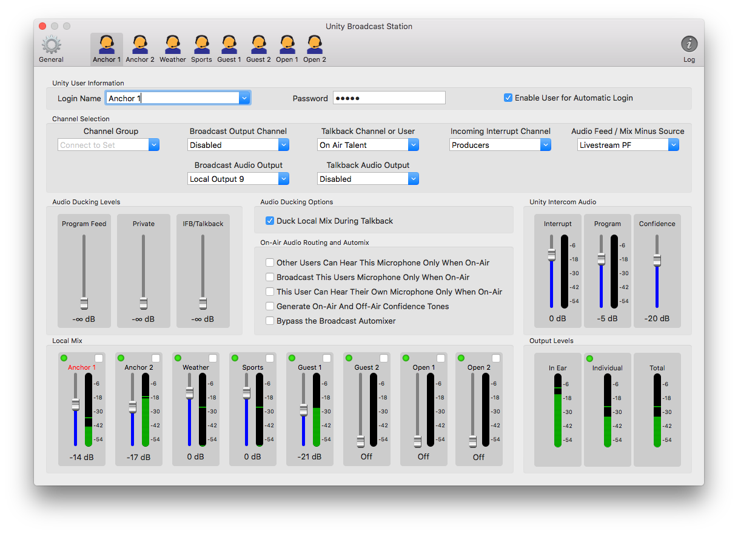Click the Private ducking slider handle
Screen dimensions: 738x534
(x=144, y=303)
